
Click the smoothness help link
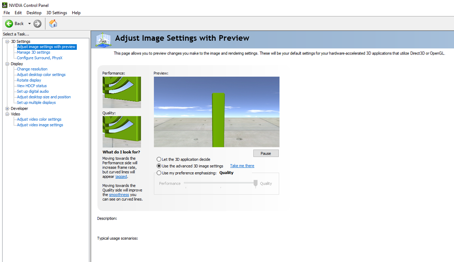119,195
